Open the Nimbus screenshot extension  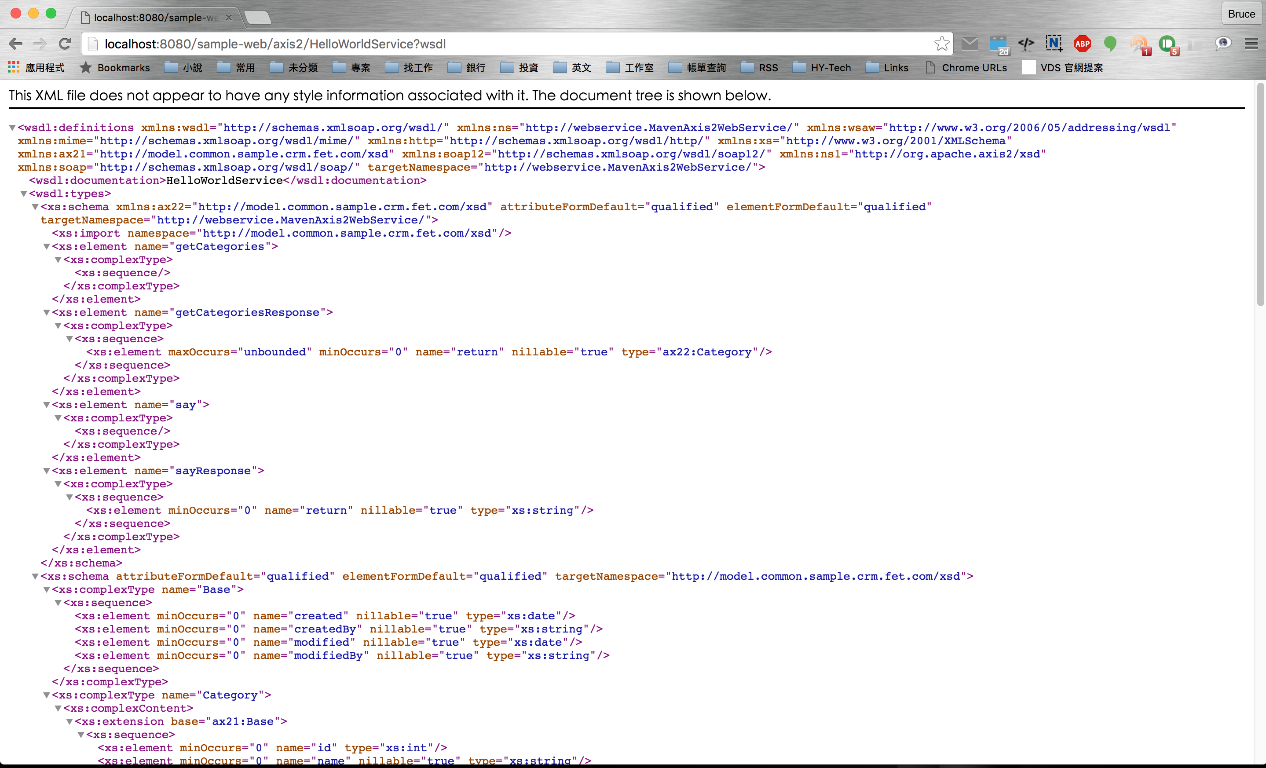[1054, 44]
